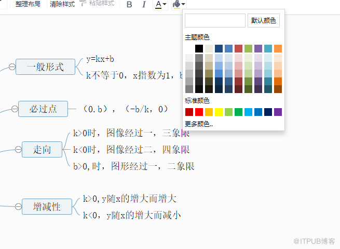Collapse the 走向 node branch

coord(18,149)
